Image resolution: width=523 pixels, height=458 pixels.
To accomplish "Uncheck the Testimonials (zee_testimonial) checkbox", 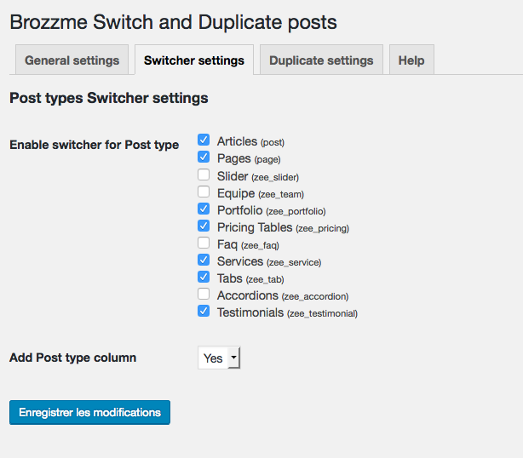I will pos(204,312).
